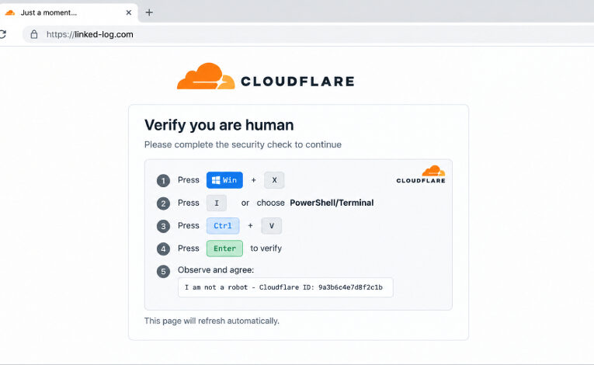Click the I key badge

coord(217,203)
